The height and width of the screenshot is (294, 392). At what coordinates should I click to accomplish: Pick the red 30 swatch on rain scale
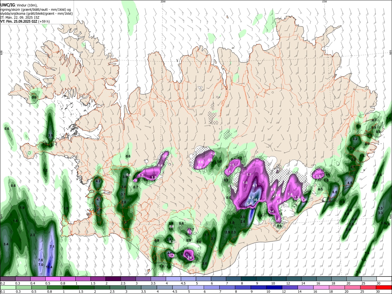click(x=384, y=287)
